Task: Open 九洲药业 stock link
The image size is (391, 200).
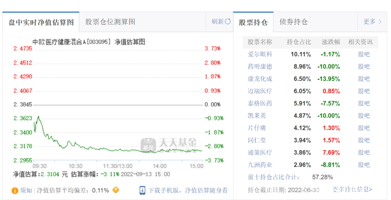Action: (x=260, y=165)
